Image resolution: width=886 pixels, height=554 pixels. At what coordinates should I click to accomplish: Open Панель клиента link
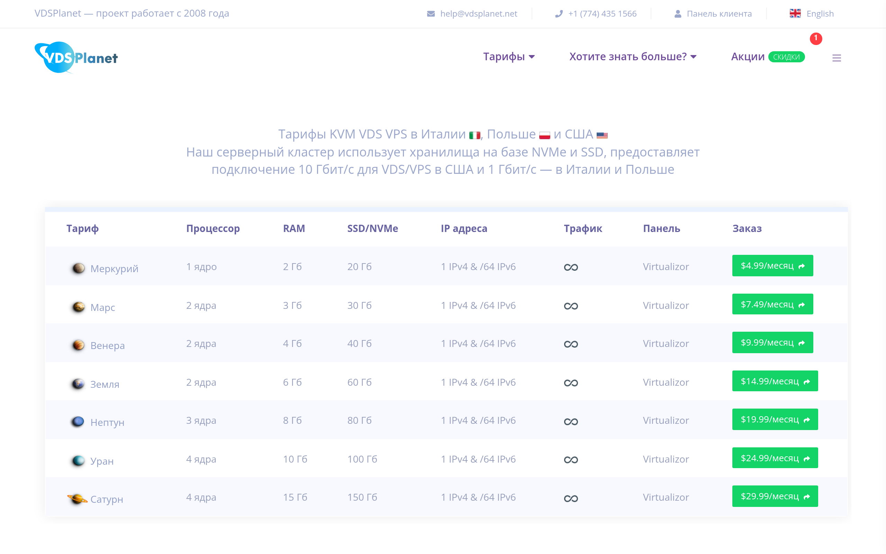click(x=719, y=14)
